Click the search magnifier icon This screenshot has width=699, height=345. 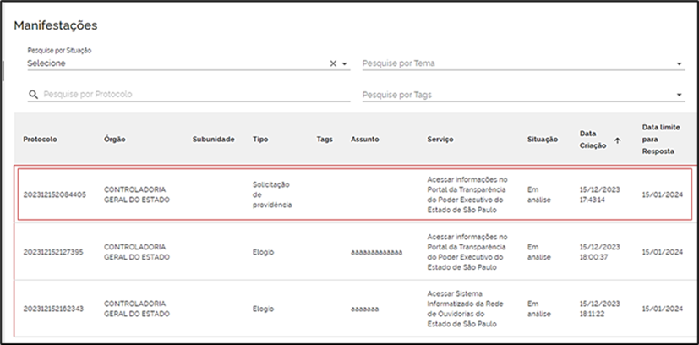(x=33, y=95)
